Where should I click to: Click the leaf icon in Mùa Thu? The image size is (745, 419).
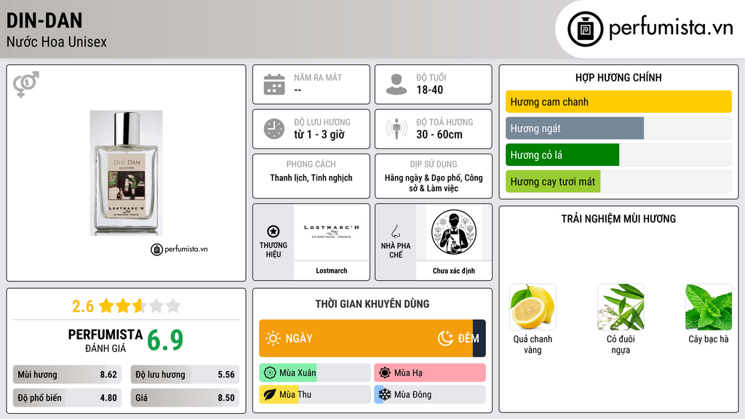(270, 394)
